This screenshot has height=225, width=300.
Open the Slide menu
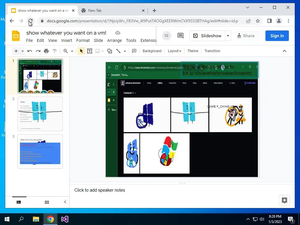coord(98,40)
